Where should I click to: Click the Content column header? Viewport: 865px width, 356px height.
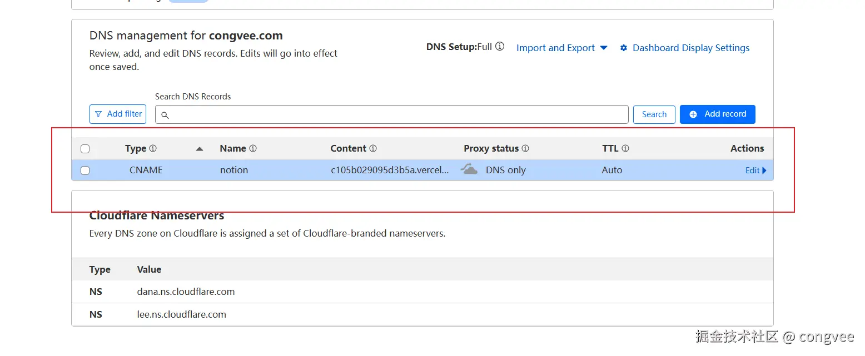[x=349, y=148]
